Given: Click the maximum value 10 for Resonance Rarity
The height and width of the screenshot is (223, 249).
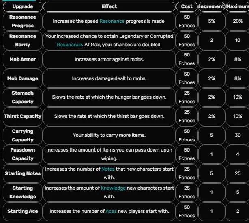Looking at the screenshot, I should pos(237,40).
